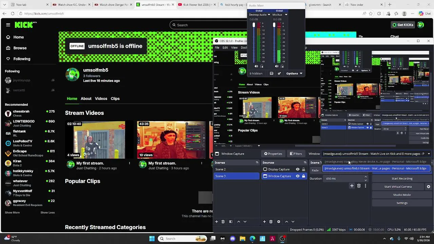Float the Scenes dock
This screenshot has width=434, height=244.
257,163
